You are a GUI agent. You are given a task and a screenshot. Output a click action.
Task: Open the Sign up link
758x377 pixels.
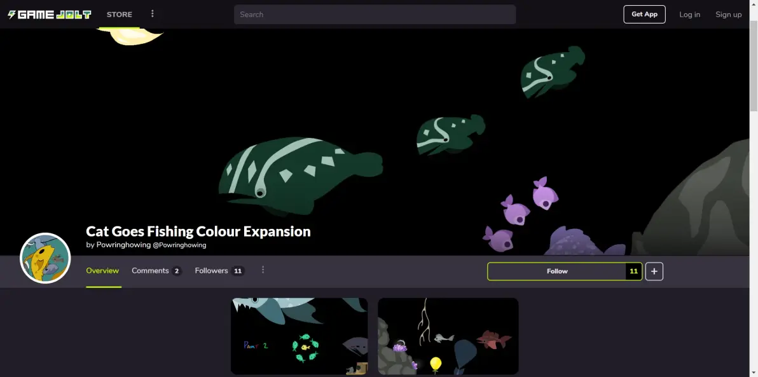point(729,15)
